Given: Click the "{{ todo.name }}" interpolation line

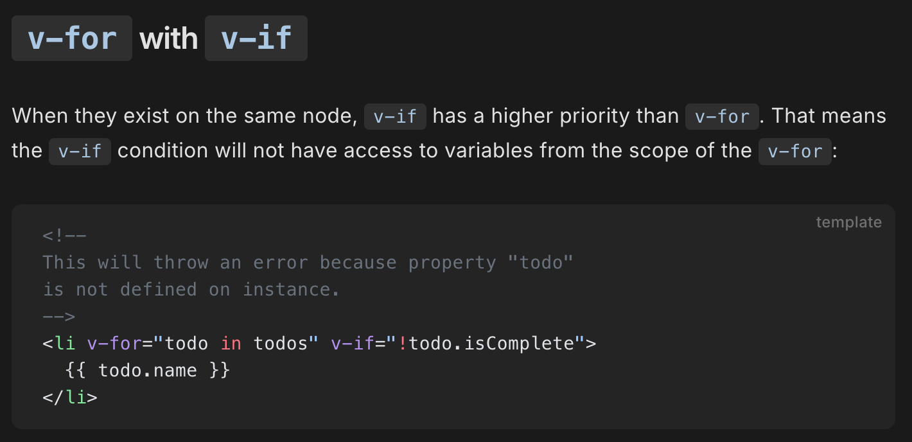Looking at the screenshot, I should pos(147,371).
